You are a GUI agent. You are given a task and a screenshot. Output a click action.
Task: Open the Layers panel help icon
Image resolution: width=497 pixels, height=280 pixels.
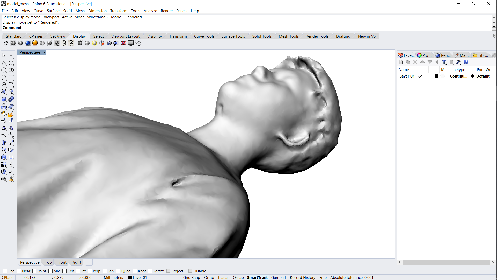(466, 62)
